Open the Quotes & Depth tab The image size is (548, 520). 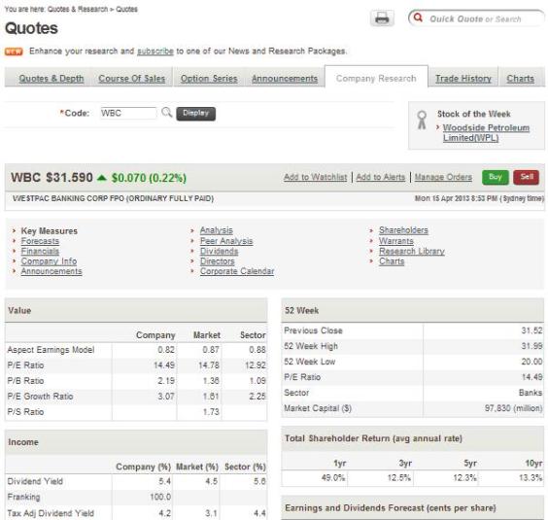51,79
